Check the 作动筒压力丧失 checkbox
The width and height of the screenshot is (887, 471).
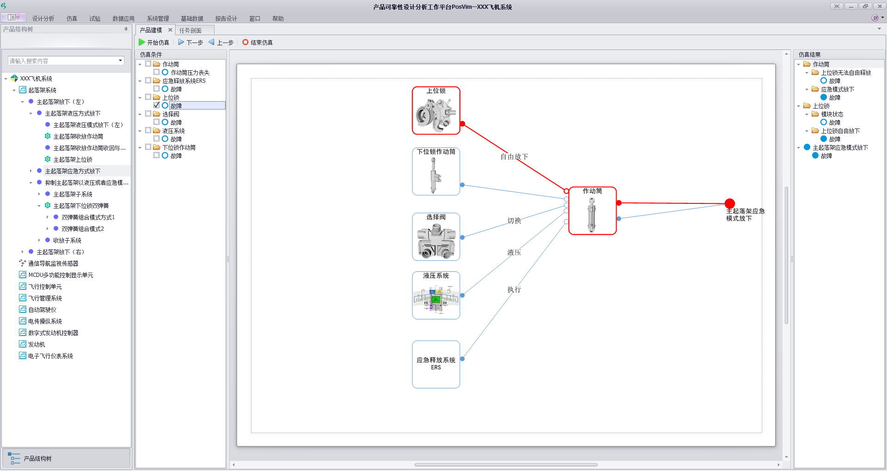pyautogui.click(x=157, y=72)
